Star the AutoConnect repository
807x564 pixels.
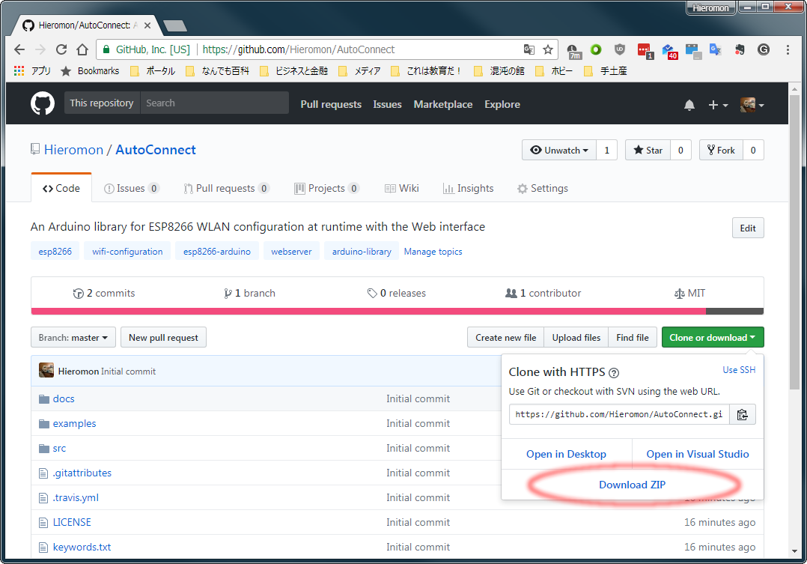[x=648, y=150]
